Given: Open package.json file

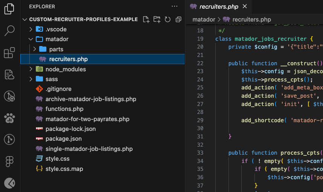Looking at the screenshot, I should [63, 139].
